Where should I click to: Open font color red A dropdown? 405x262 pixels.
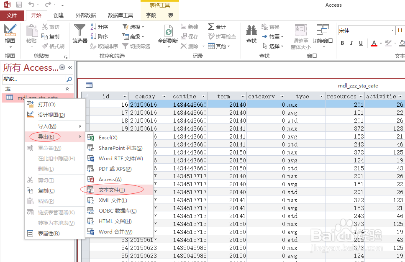tap(381, 43)
